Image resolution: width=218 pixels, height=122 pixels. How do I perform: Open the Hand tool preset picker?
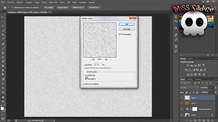coord(8,7)
